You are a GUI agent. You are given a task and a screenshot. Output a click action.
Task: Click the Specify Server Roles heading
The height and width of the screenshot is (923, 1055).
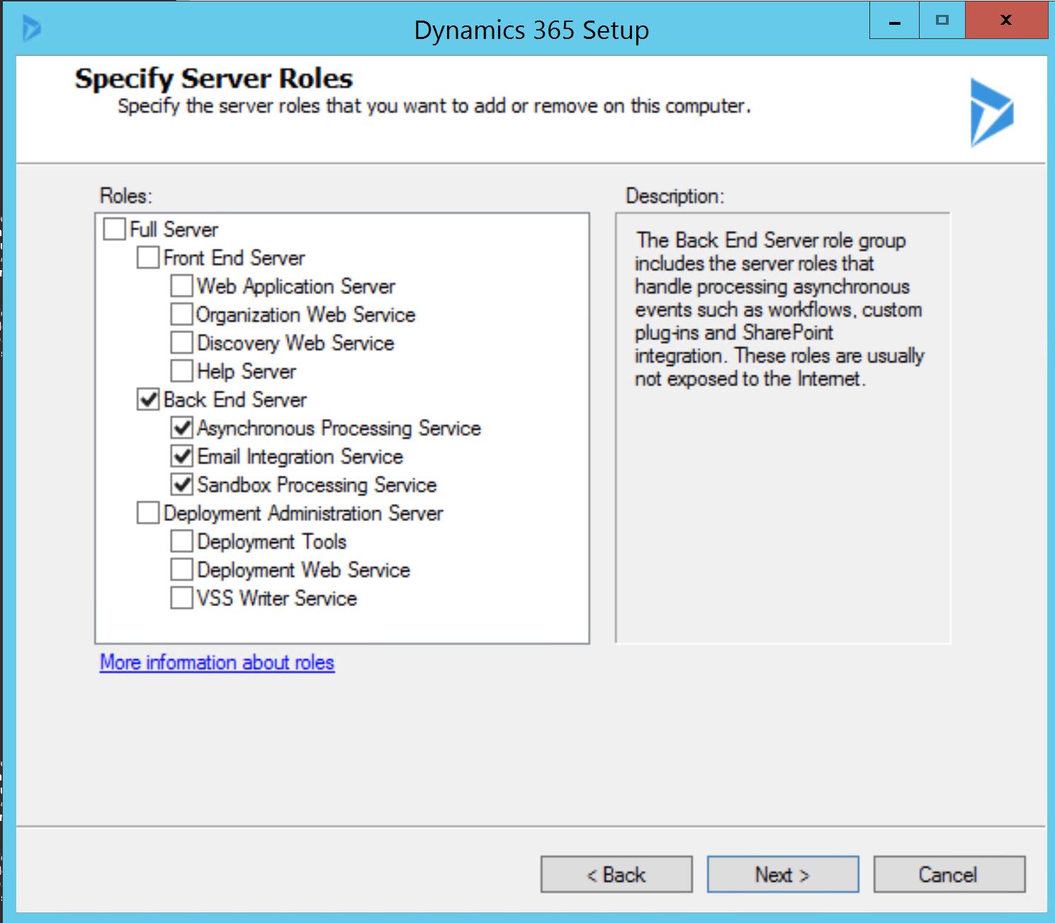[x=214, y=79]
